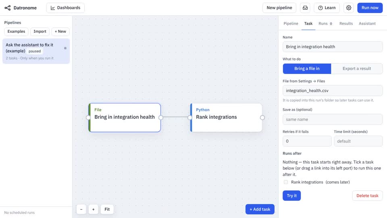Open Dashboards from the top bar

pyautogui.click(x=65, y=8)
